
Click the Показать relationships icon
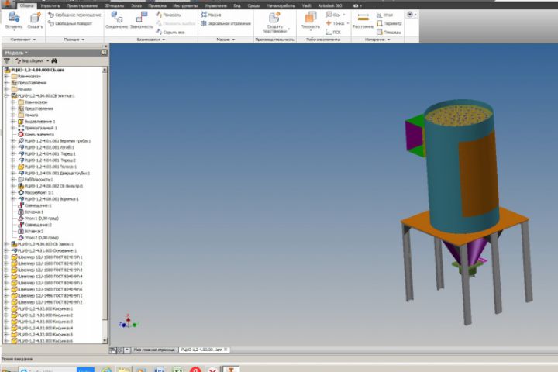(159, 15)
